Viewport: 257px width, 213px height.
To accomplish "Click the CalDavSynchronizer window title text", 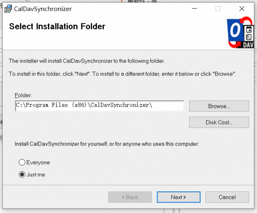I will tap(43, 9).
